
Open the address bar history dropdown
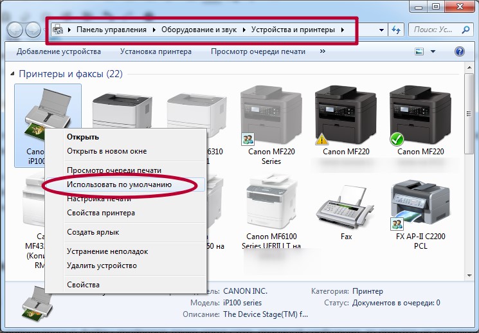click(382, 30)
